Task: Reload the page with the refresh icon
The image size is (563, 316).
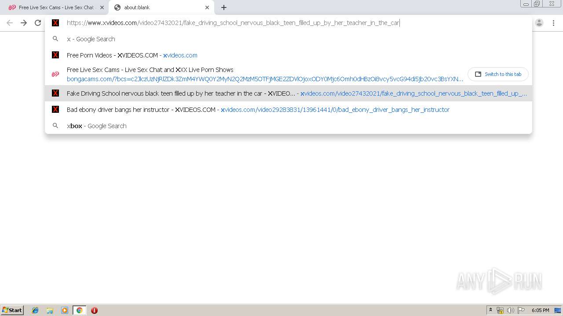Action: pos(38,23)
